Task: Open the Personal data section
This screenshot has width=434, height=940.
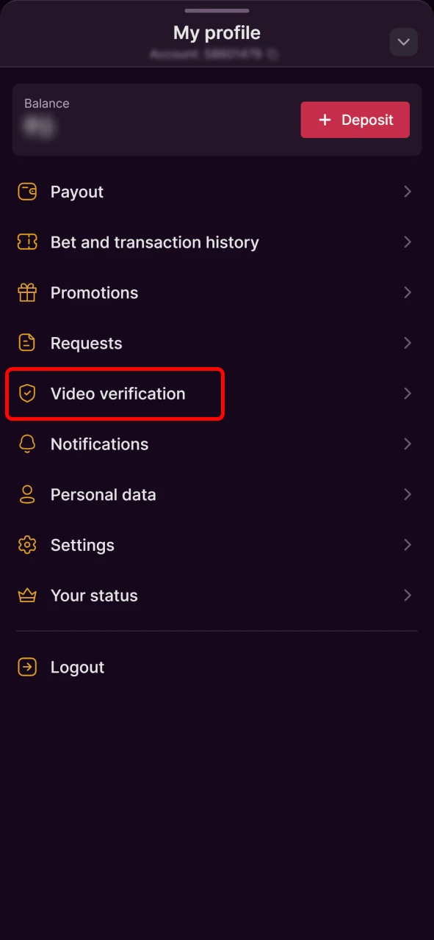Action: point(103,494)
